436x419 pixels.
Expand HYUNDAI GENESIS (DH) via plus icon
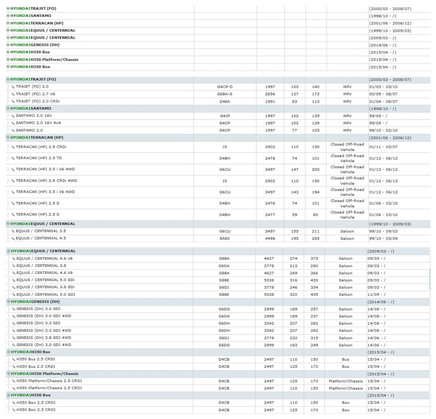pos(8,45)
